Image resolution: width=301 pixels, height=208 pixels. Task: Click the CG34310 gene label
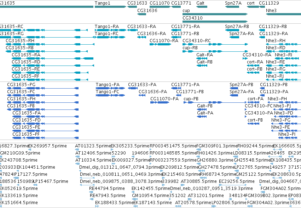192,18
